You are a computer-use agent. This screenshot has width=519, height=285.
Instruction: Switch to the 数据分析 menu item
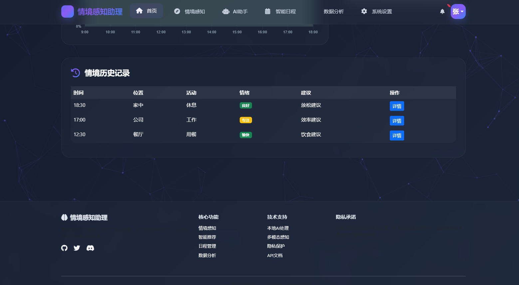click(x=334, y=11)
